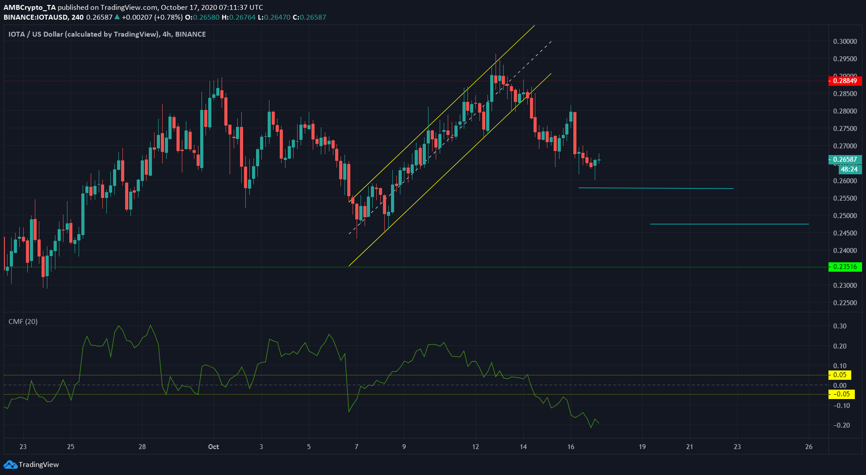Click the red 0.28849 price label
The height and width of the screenshot is (475, 866).
pyautogui.click(x=845, y=81)
